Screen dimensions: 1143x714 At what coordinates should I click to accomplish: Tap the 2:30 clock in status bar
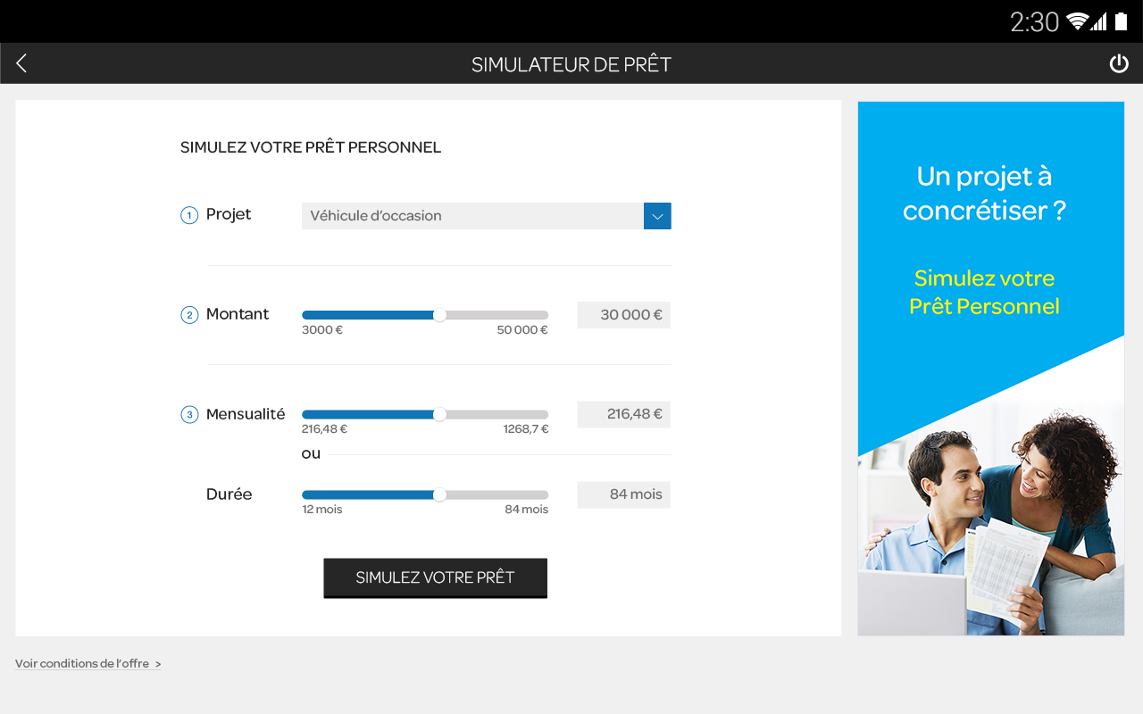point(1034,21)
